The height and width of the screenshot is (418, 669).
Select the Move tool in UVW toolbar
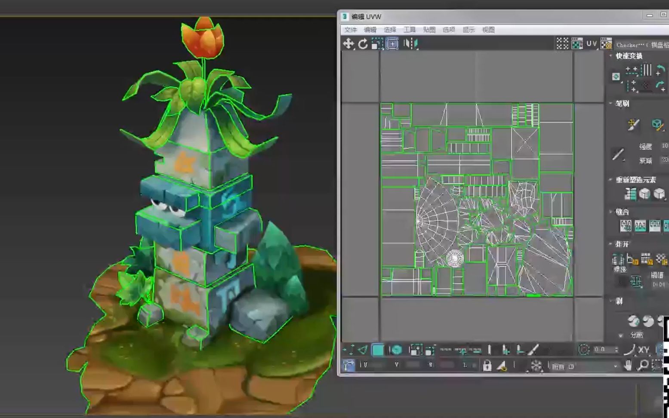[348, 43]
